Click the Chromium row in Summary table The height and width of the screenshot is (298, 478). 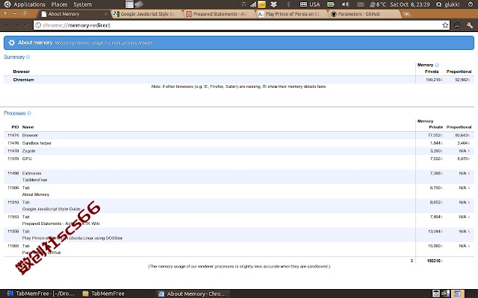tap(239, 80)
